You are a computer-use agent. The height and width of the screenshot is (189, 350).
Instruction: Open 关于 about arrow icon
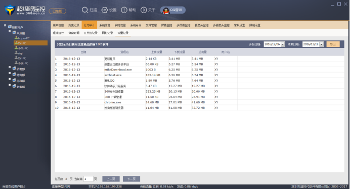[144, 10]
